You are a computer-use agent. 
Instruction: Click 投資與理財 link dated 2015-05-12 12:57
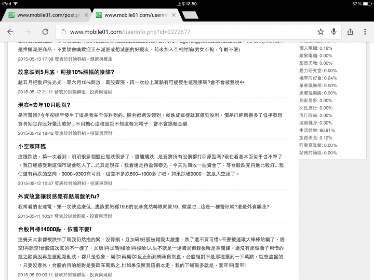101,184
